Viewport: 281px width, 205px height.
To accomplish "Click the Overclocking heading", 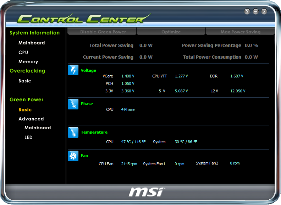I will [27, 71].
